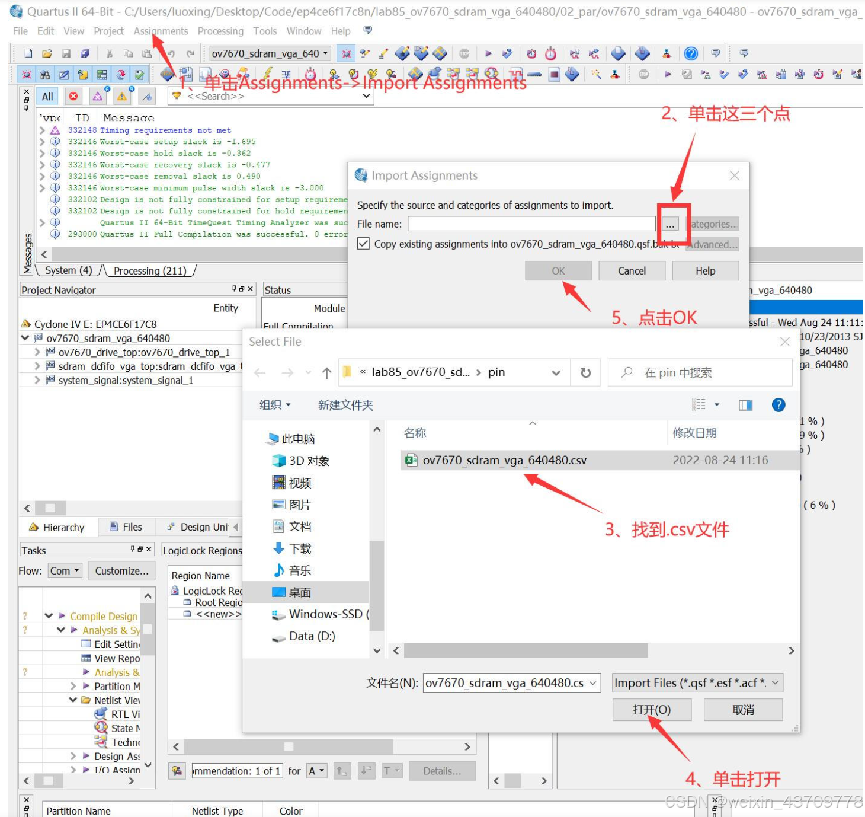Click 新建文件夹 in Select File dialog

coord(345,405)
